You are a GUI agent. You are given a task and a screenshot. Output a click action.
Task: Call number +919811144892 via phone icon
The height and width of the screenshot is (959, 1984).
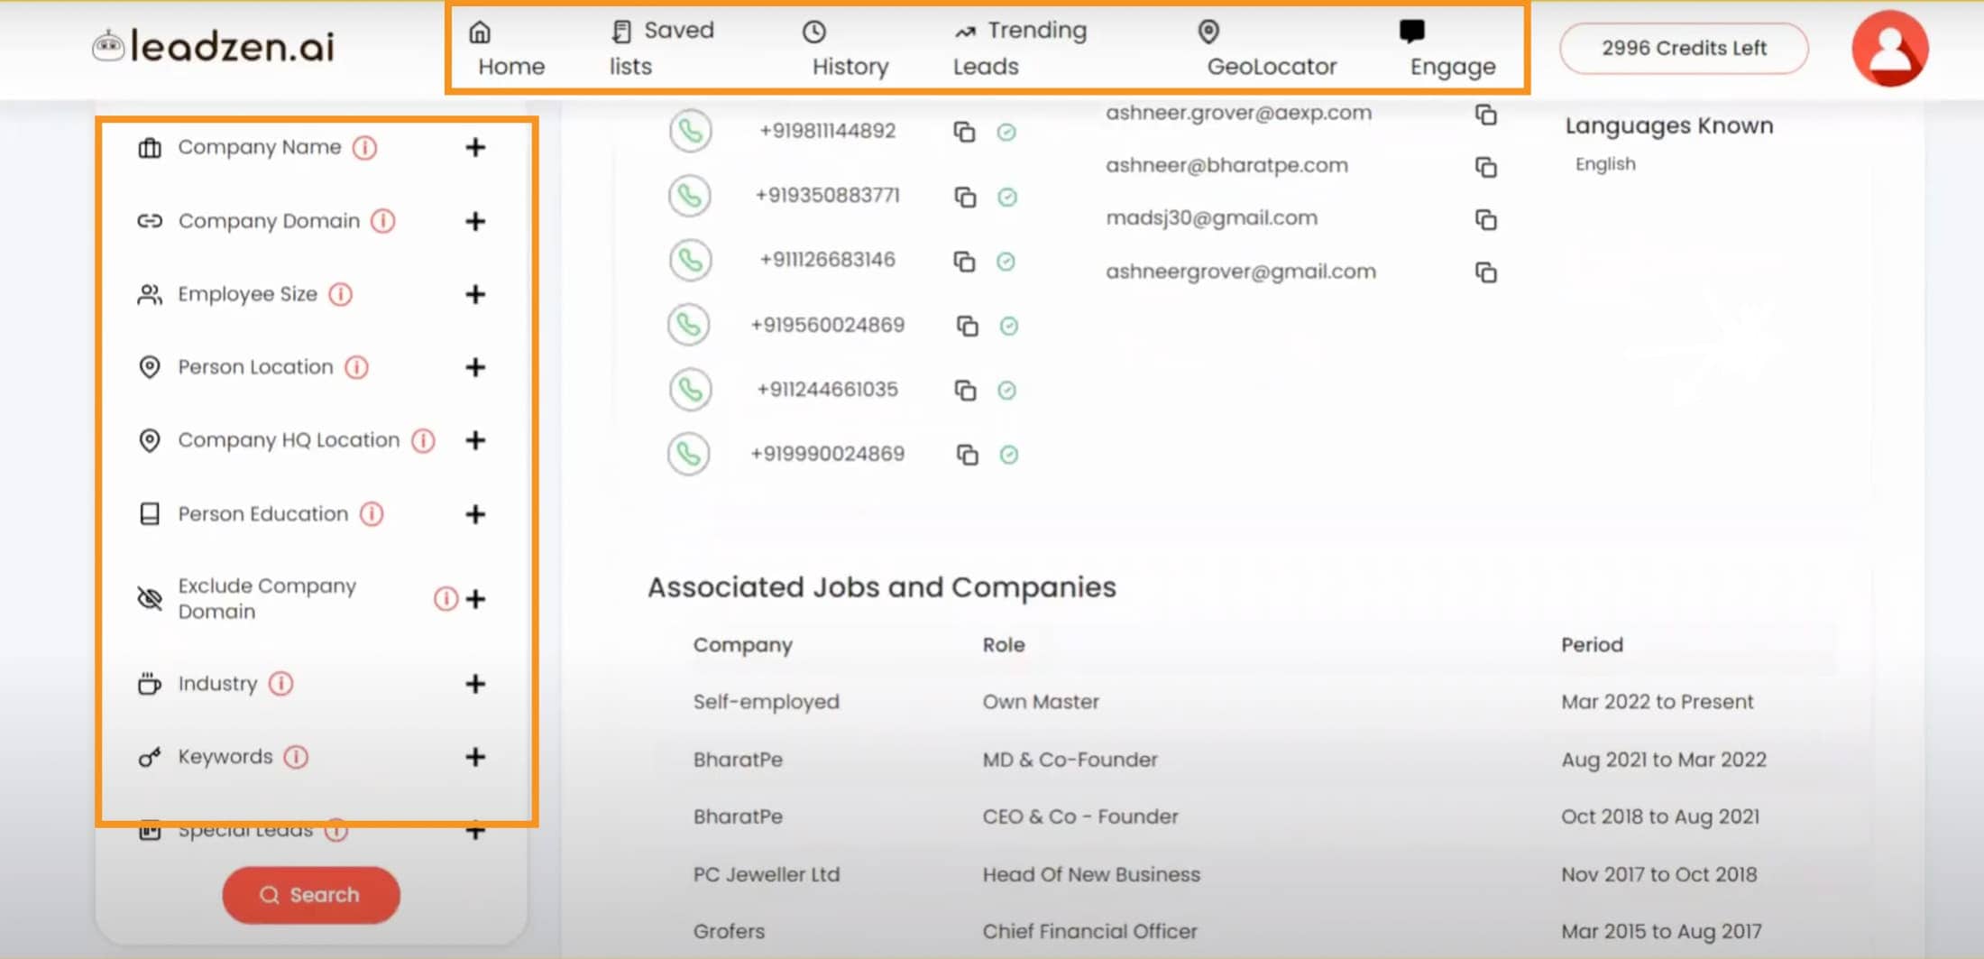690,131
